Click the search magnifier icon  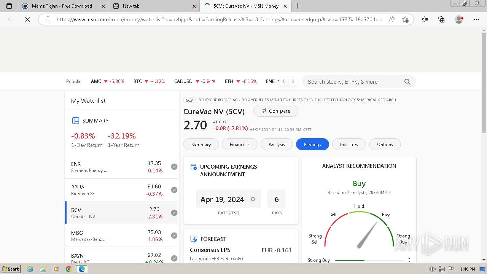tap(407, 81)
